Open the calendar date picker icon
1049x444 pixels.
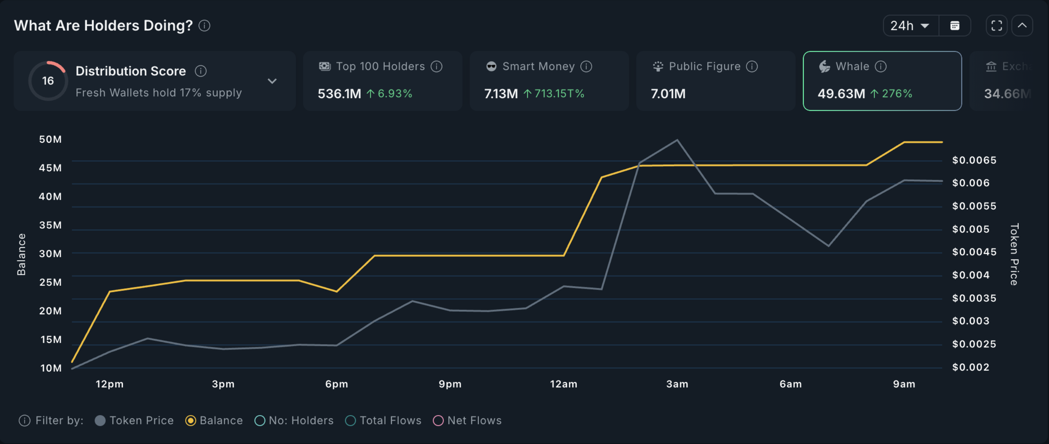[954, 26]
